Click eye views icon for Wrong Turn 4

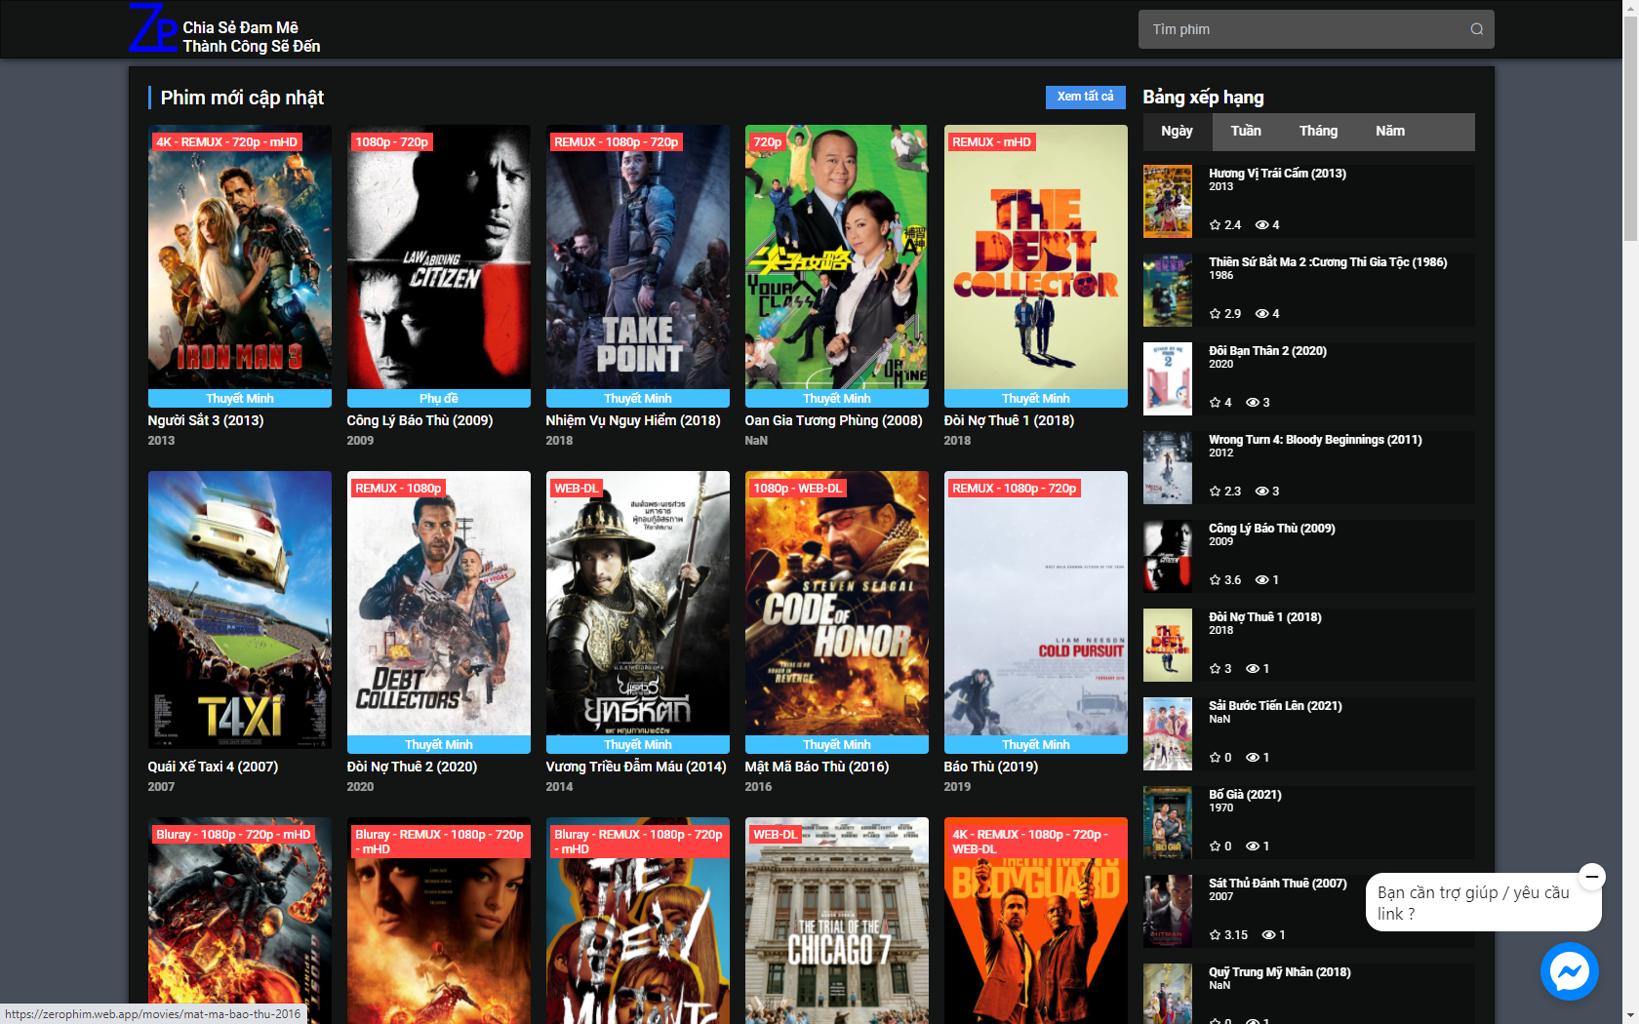pos(1261,492)
